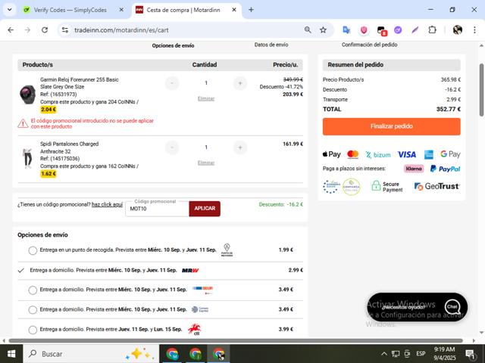485x363 pixels.
Task: Go back to the previous page
Action: pos(11,30)
